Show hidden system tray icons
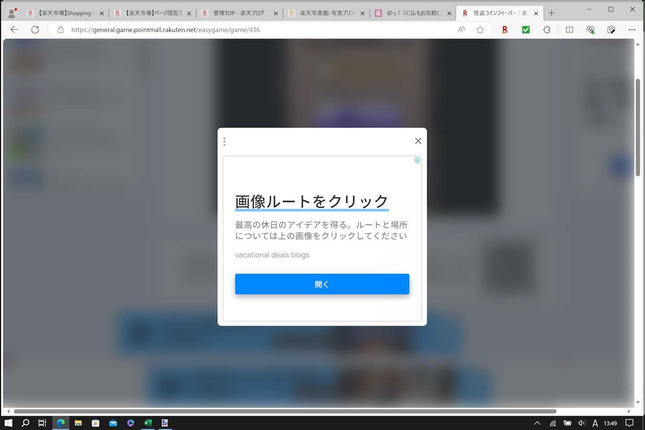Image resolution: width=645 pixels, height=430 pixels. [537, 423]
